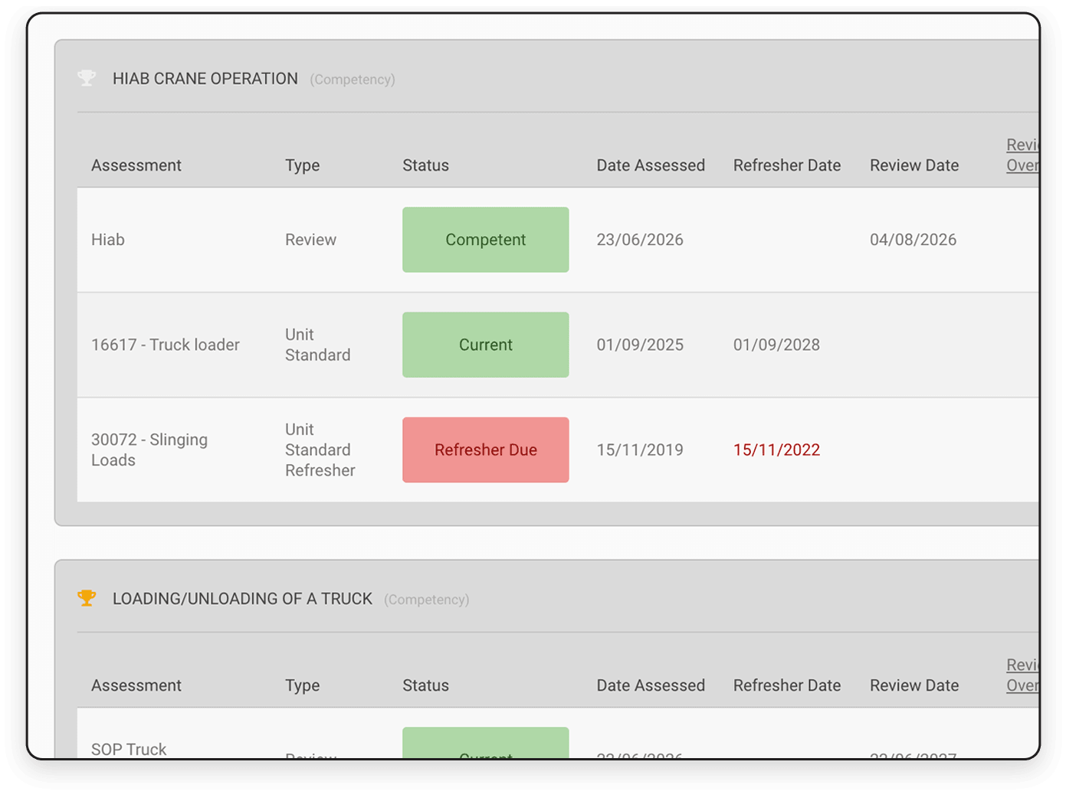
Task: Click Unit Standard Refresher type cell
Action: pos(320,450)
